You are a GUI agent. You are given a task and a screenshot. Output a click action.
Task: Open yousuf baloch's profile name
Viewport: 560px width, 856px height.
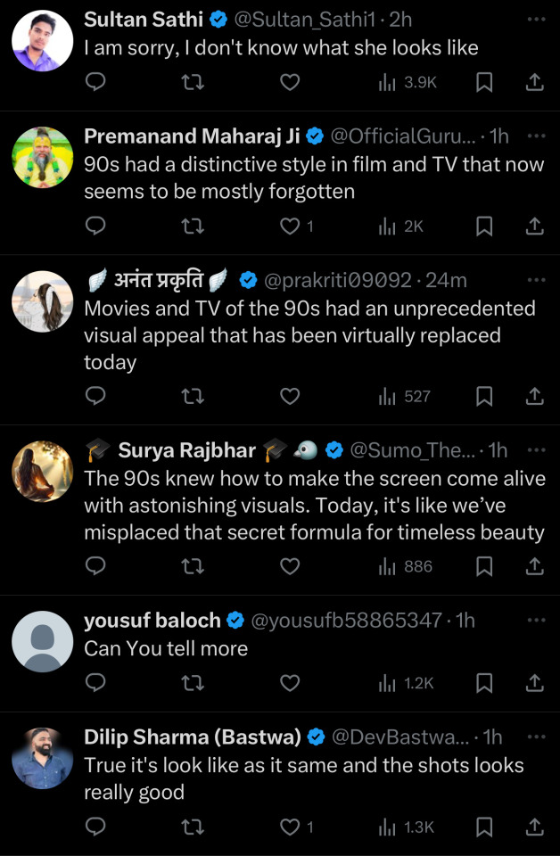point(152,620)
